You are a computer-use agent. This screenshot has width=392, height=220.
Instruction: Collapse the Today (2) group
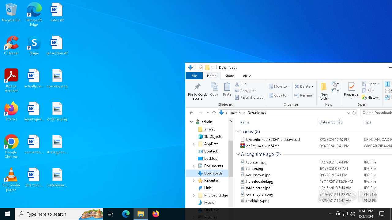pyautogui.click(x=238, y=132)
